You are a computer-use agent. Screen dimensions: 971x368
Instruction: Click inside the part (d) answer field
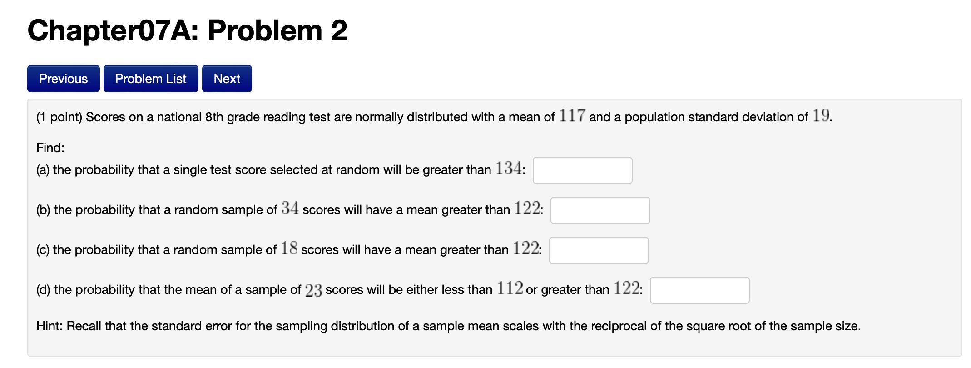[x=699, y=290]
